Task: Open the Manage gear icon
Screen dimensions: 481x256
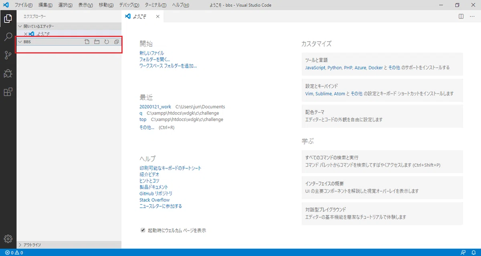Action: [x=8, y=239]
